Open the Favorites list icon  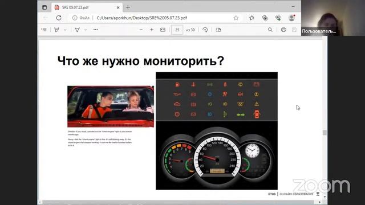(x=252, y=18)
